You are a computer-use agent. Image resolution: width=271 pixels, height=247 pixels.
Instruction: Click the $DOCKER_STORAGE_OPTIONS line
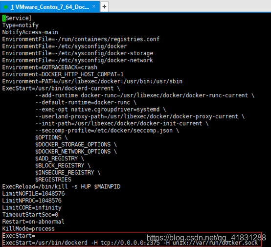pos(76,144)
